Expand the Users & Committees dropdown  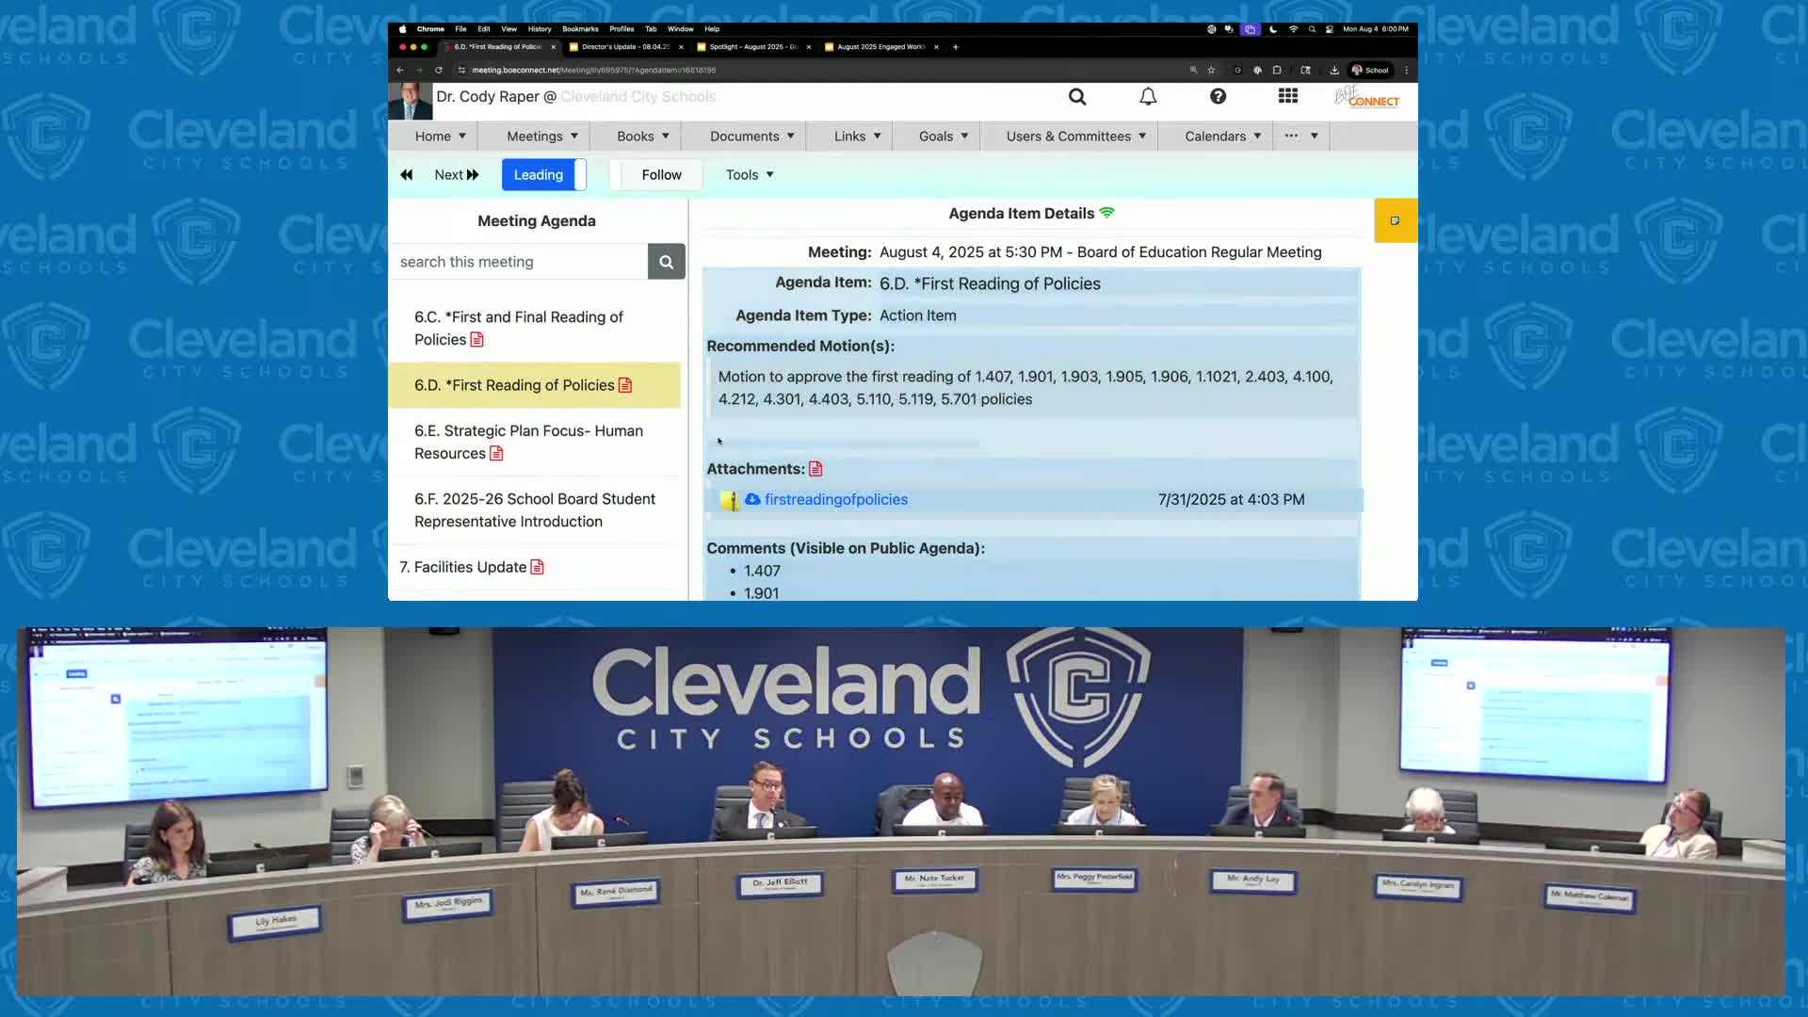pos(1075,137)
